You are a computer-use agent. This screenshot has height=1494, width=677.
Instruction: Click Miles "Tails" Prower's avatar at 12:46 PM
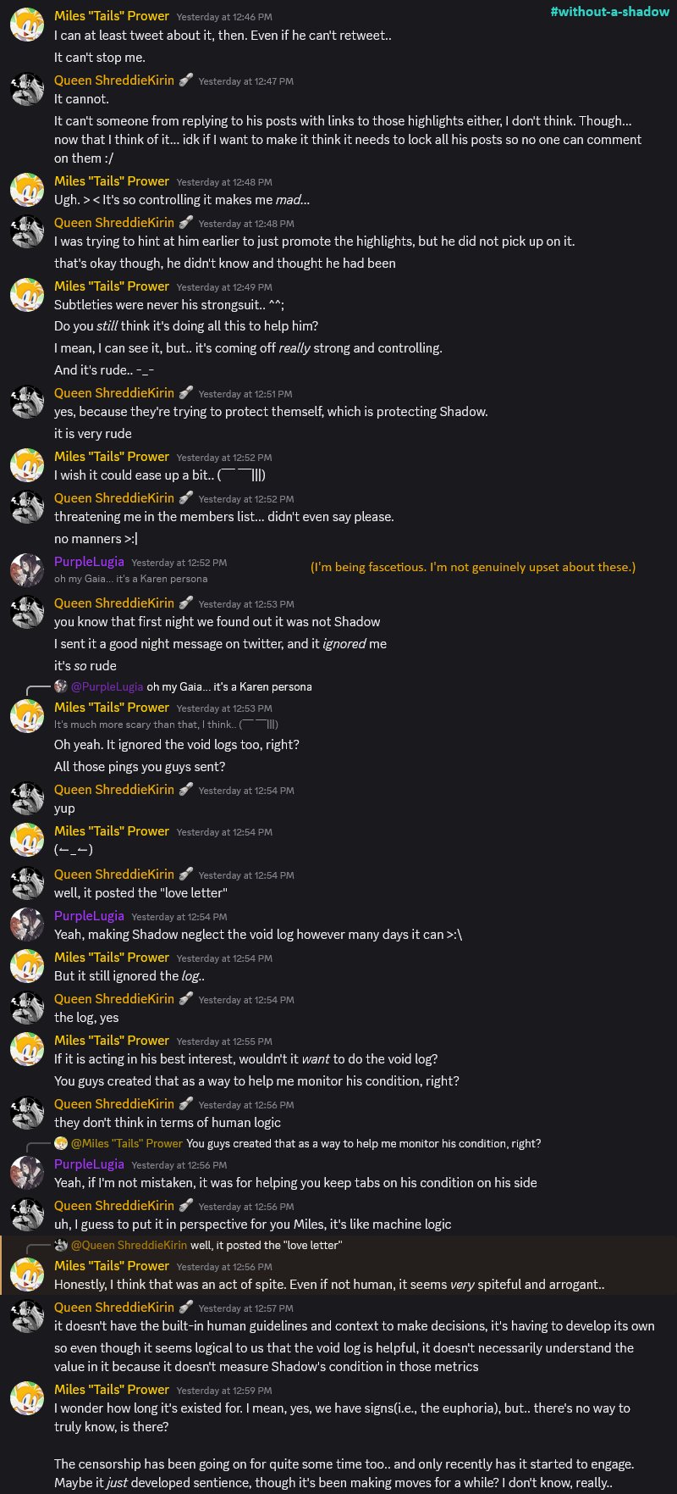coord(27,25)
